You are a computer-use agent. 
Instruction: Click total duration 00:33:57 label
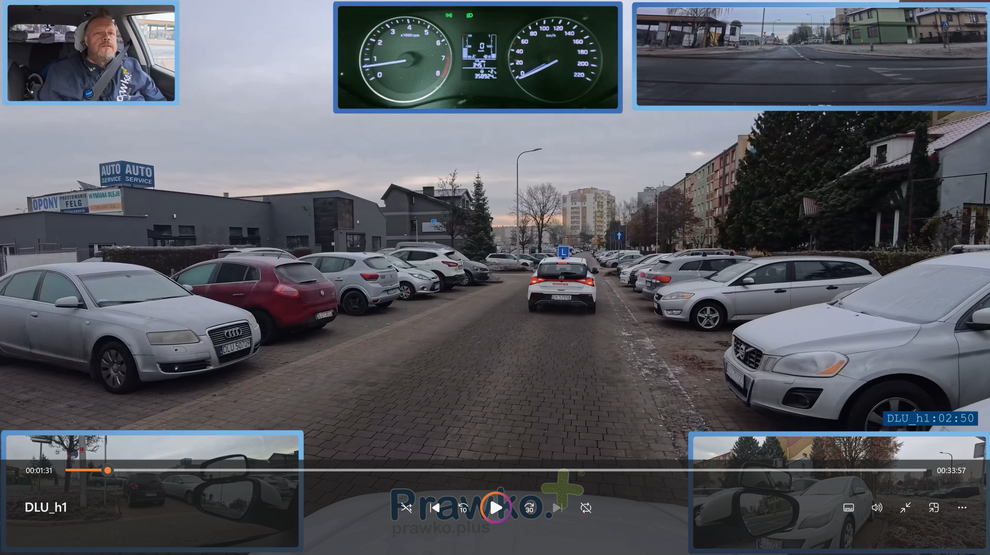[951, 471]
